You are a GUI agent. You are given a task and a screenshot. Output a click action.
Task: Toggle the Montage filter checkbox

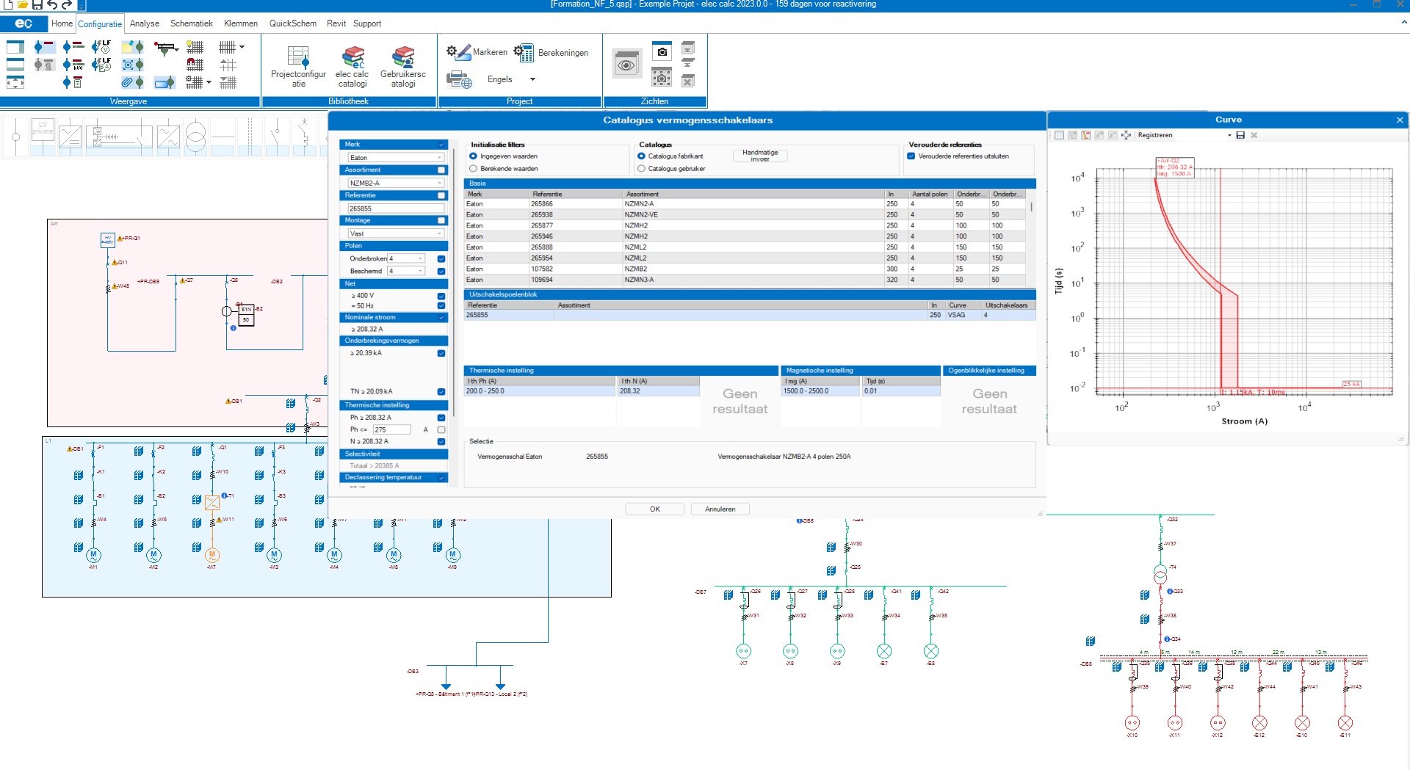point(441,220)
